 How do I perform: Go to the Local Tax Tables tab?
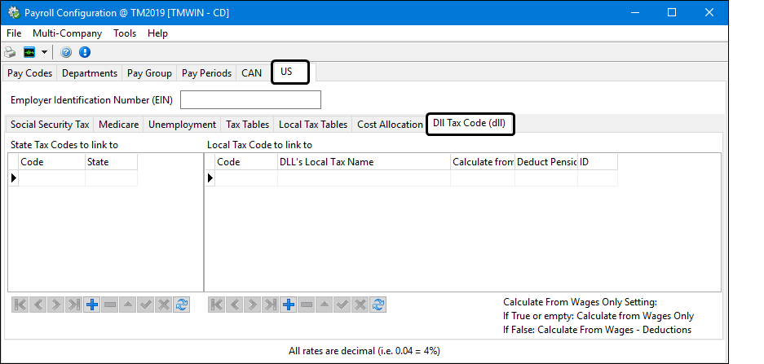point(312,125)
